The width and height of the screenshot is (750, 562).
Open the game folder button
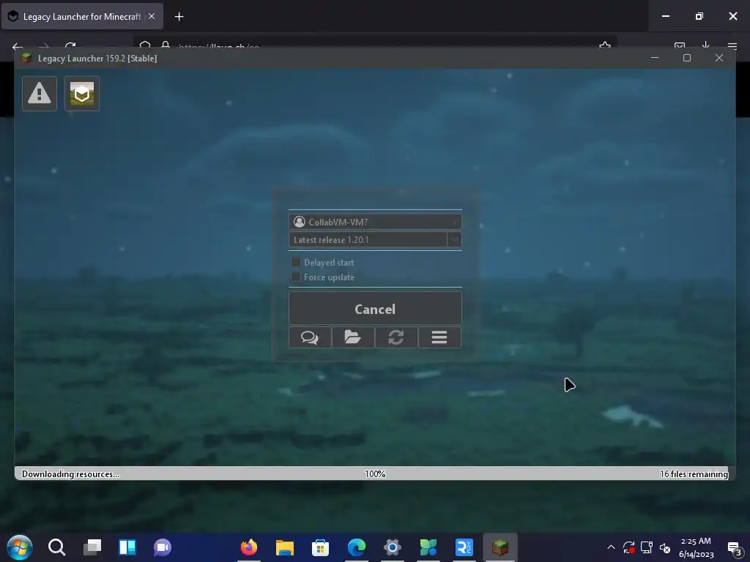(353, 337)
